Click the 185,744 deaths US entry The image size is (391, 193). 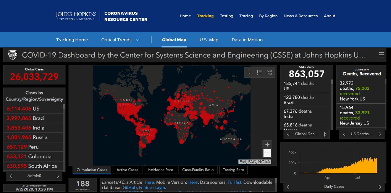tap(305, 86)
